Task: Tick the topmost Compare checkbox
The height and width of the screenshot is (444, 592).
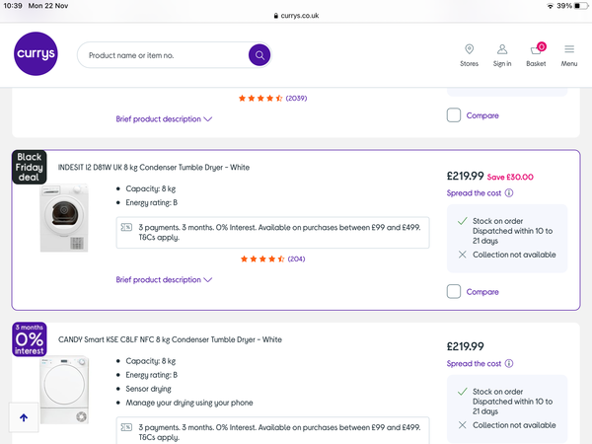Action: coord(454,115)
